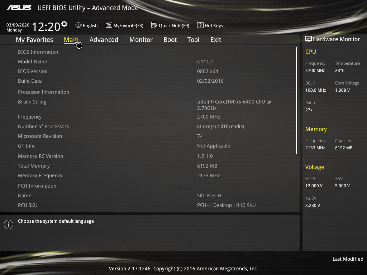
Task: Click the PCH Information heading
Action: pyautogui.click(x=37, y=186)
